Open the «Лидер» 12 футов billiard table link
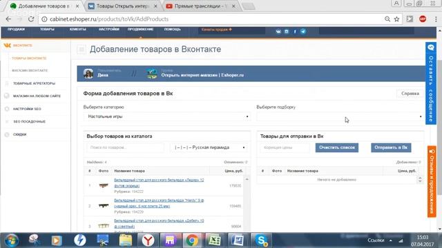Image resolution: width=442 pixels, height=248 pixels. [x=159, y=183]
